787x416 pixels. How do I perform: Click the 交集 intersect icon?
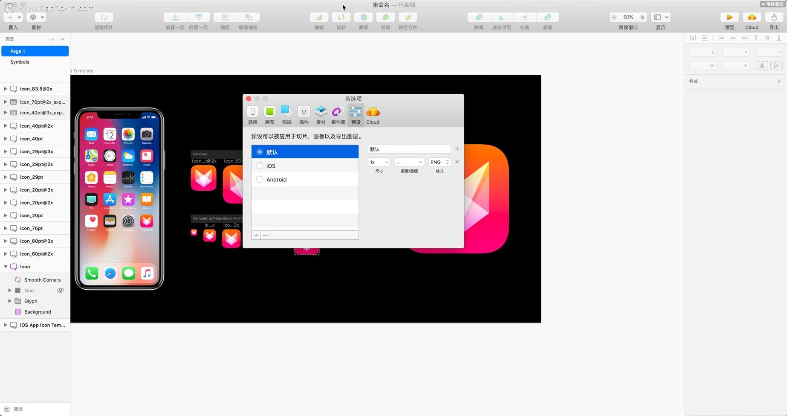click(x=525, y=17)
